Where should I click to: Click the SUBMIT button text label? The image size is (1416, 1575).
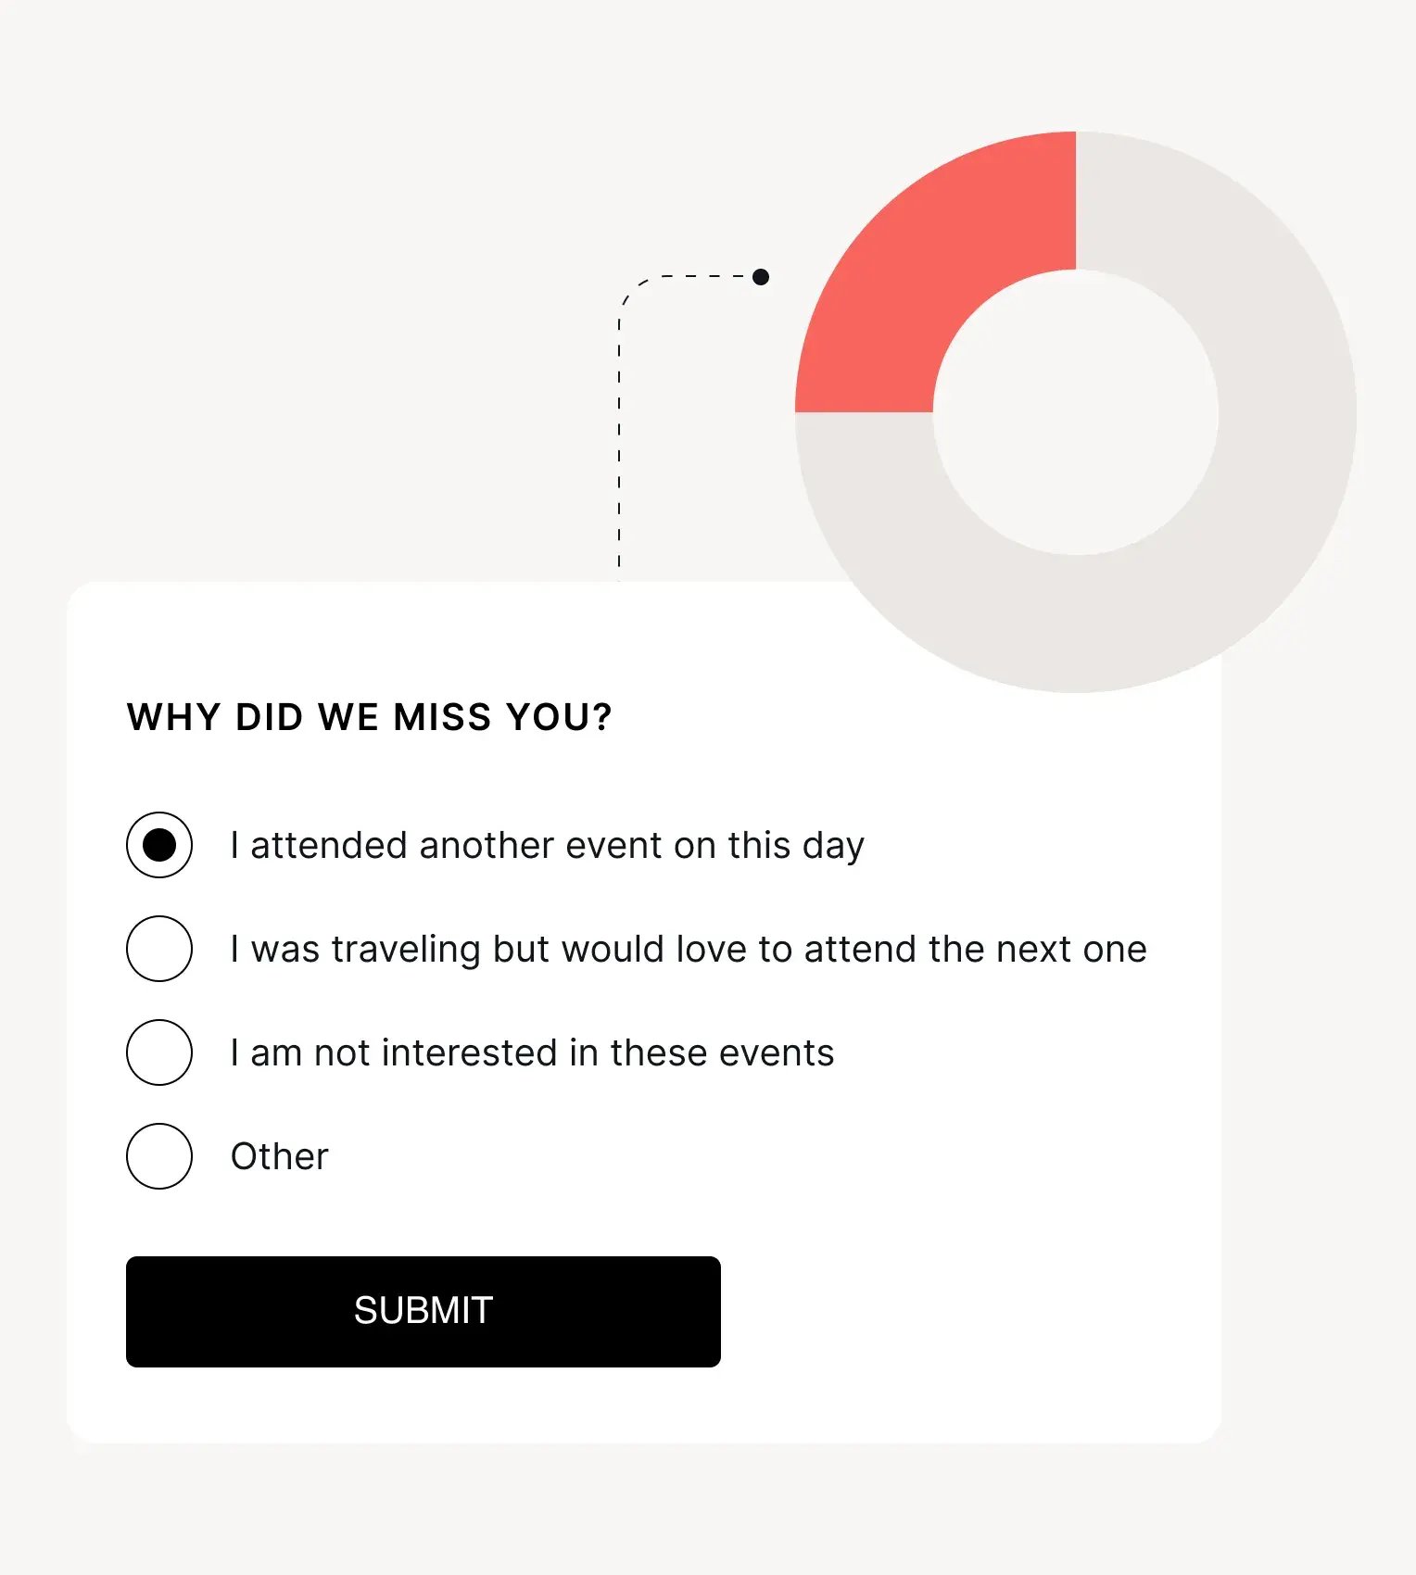coord(423,1311)
